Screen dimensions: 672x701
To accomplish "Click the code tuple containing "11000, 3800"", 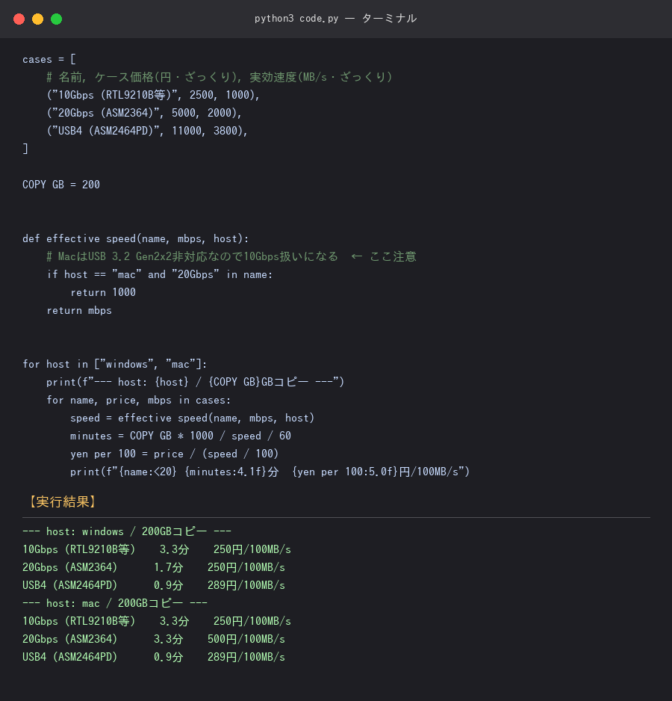I will click(x=147, y=131).
